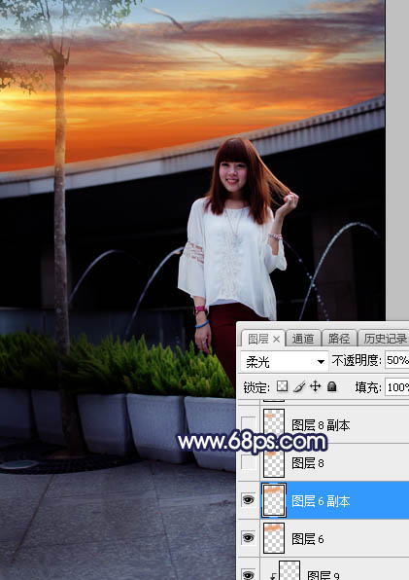
Task: Click the 图层 6 layer thumbnail
Action: [x=274, y=538]
